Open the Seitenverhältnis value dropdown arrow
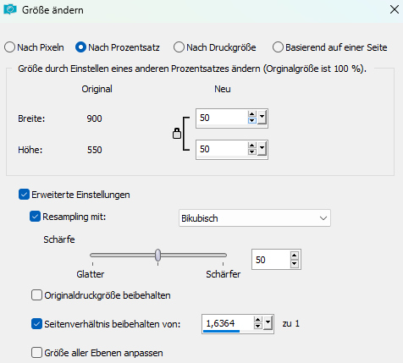 (268, 322)
